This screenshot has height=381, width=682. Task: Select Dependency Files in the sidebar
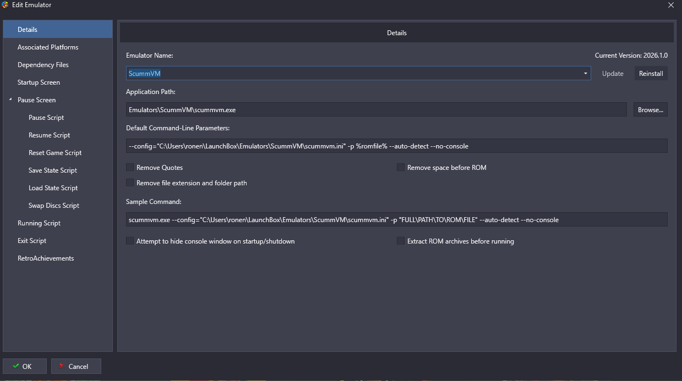coord(43,65)
